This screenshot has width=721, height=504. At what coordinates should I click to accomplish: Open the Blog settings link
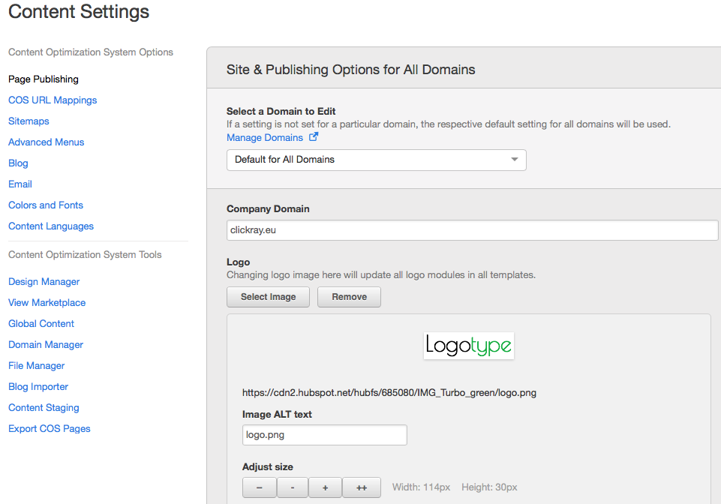point(18,163)
